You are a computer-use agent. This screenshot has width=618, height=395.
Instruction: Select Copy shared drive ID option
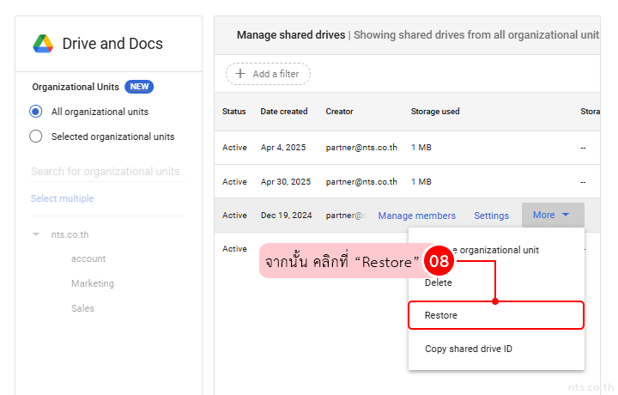469,349
